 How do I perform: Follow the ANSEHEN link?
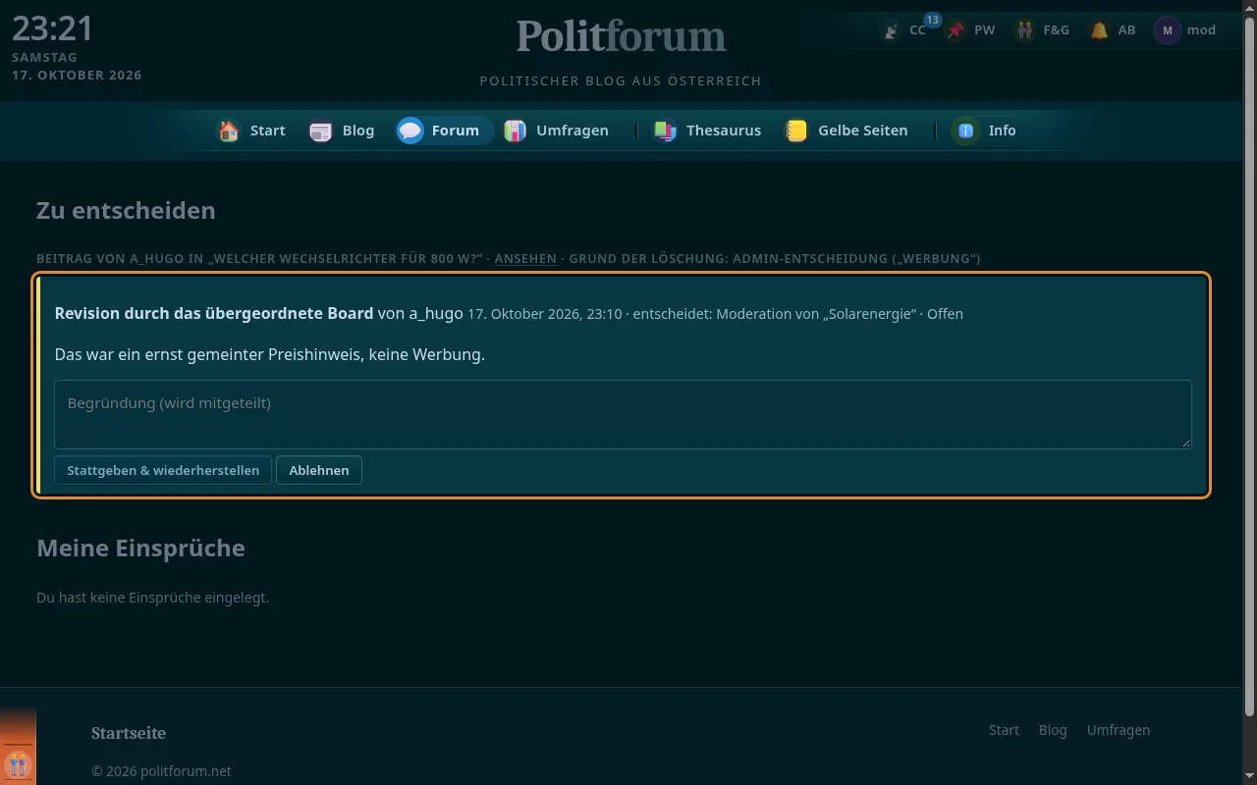525,259
